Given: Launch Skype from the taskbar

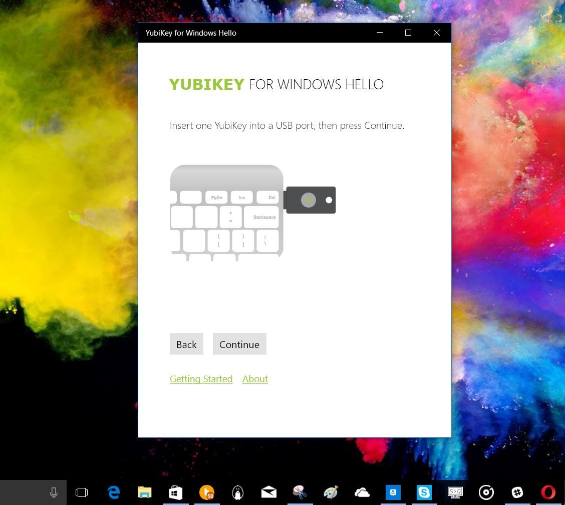Looking at the screenshot, I should pos(424,492).
